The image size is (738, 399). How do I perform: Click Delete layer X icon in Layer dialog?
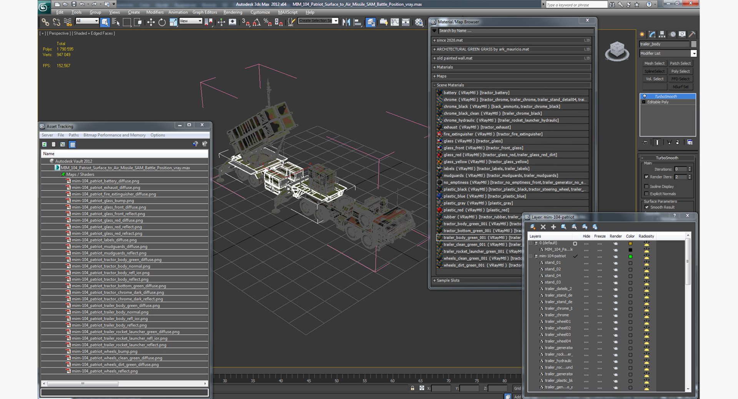(543, 227)
